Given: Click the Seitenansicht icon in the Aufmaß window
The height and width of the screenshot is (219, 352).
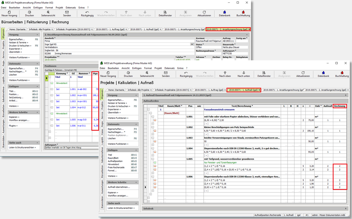Looking at the screenshot, I should coord(147,73).
